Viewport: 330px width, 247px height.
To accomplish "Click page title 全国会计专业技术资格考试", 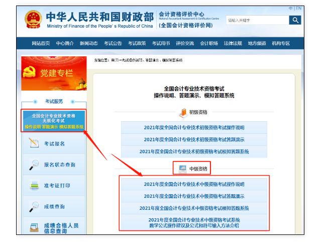I will (194, 89).
